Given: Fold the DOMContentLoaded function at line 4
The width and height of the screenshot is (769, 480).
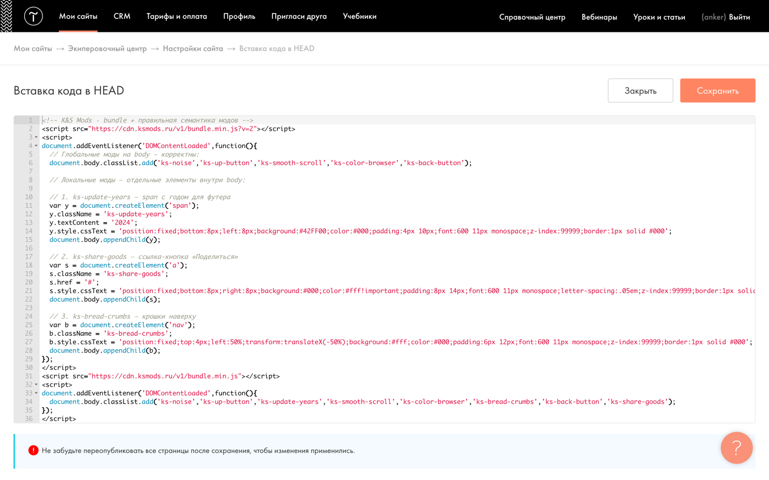Looking at the screenshot, I should tap(36, 146).
